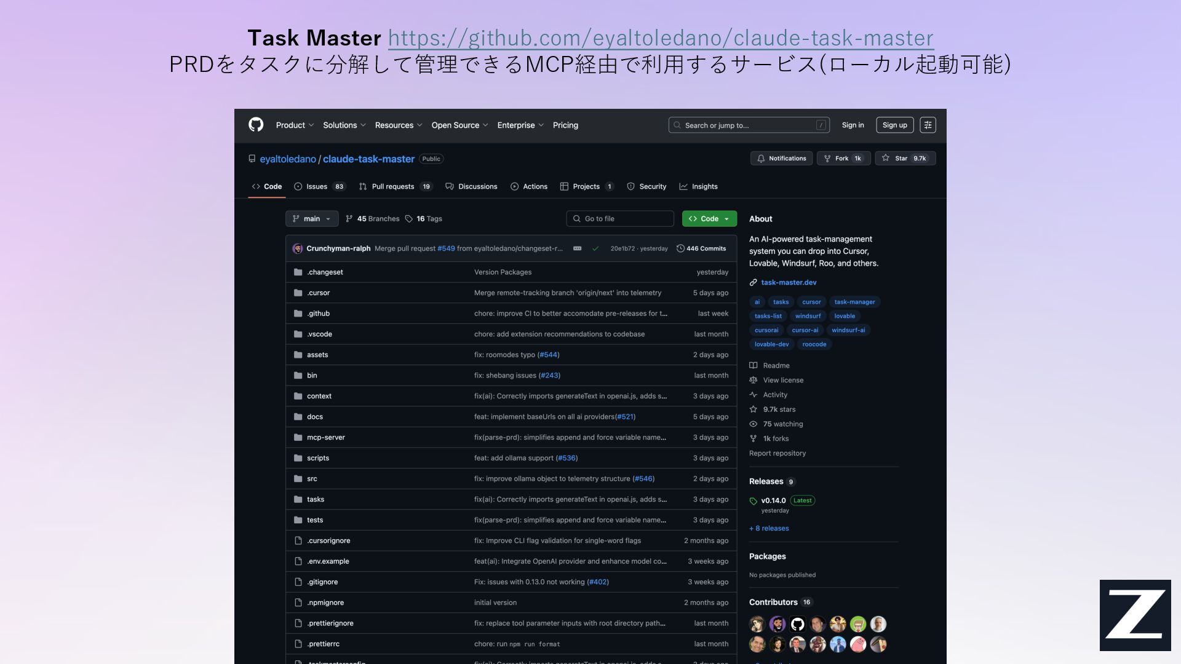This screenshot has height=664, width=1181.
Task: Click the docs folder name
Action: coord(315,416)
